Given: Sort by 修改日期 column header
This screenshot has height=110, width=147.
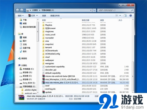Looking at the screenshot, I should tap(86, 20).
